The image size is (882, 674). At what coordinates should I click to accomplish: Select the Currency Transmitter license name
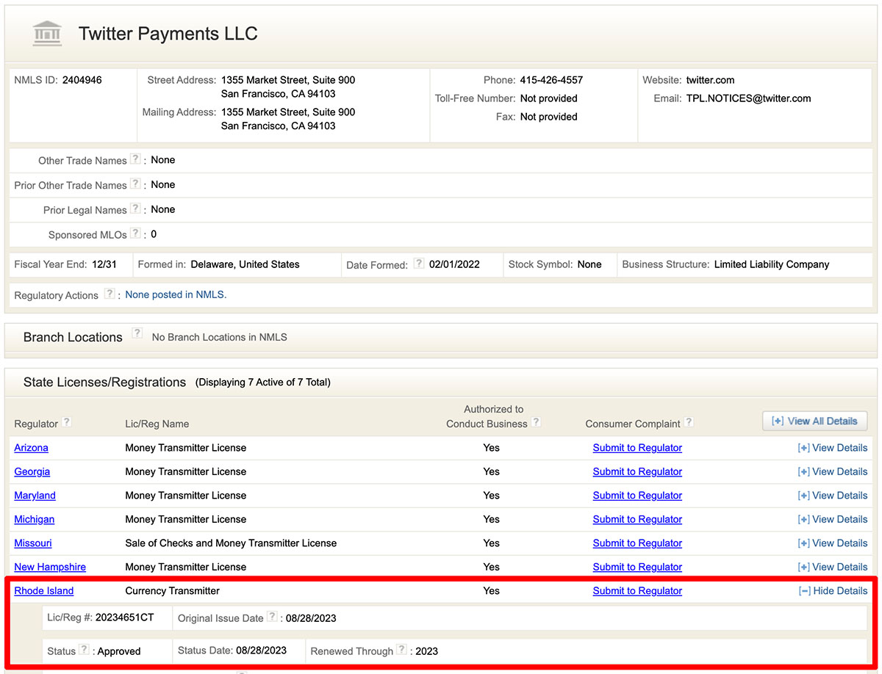tap(173, 591)
